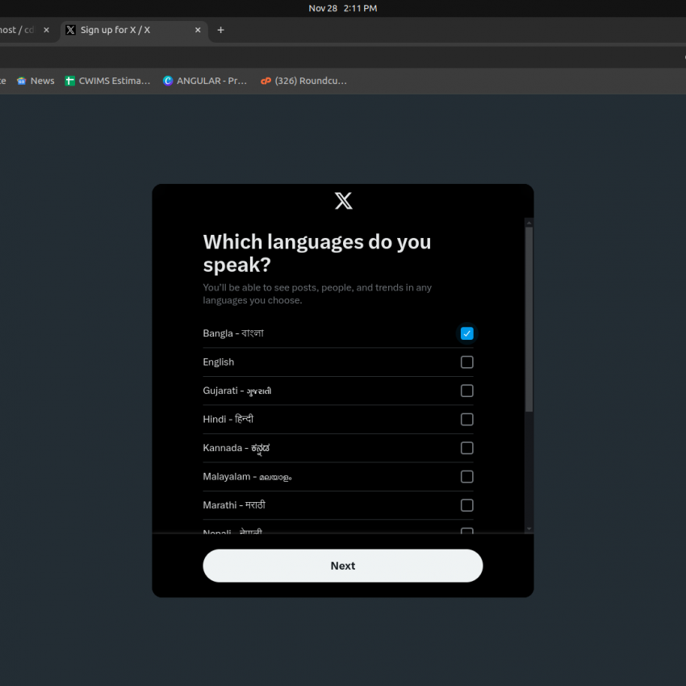Check the English language checkbox
Screen dimensions: 686x686
coord(466,362)
